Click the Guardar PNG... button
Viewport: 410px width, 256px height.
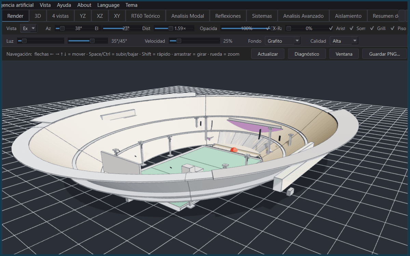[x=385, y=54]
